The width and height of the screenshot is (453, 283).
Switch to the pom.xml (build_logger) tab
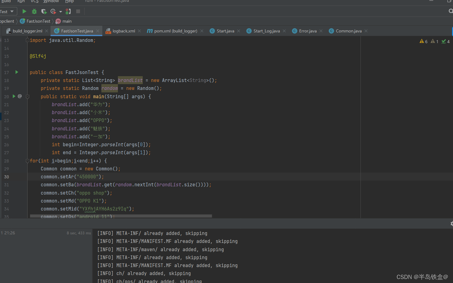click(x=172, y=31)
